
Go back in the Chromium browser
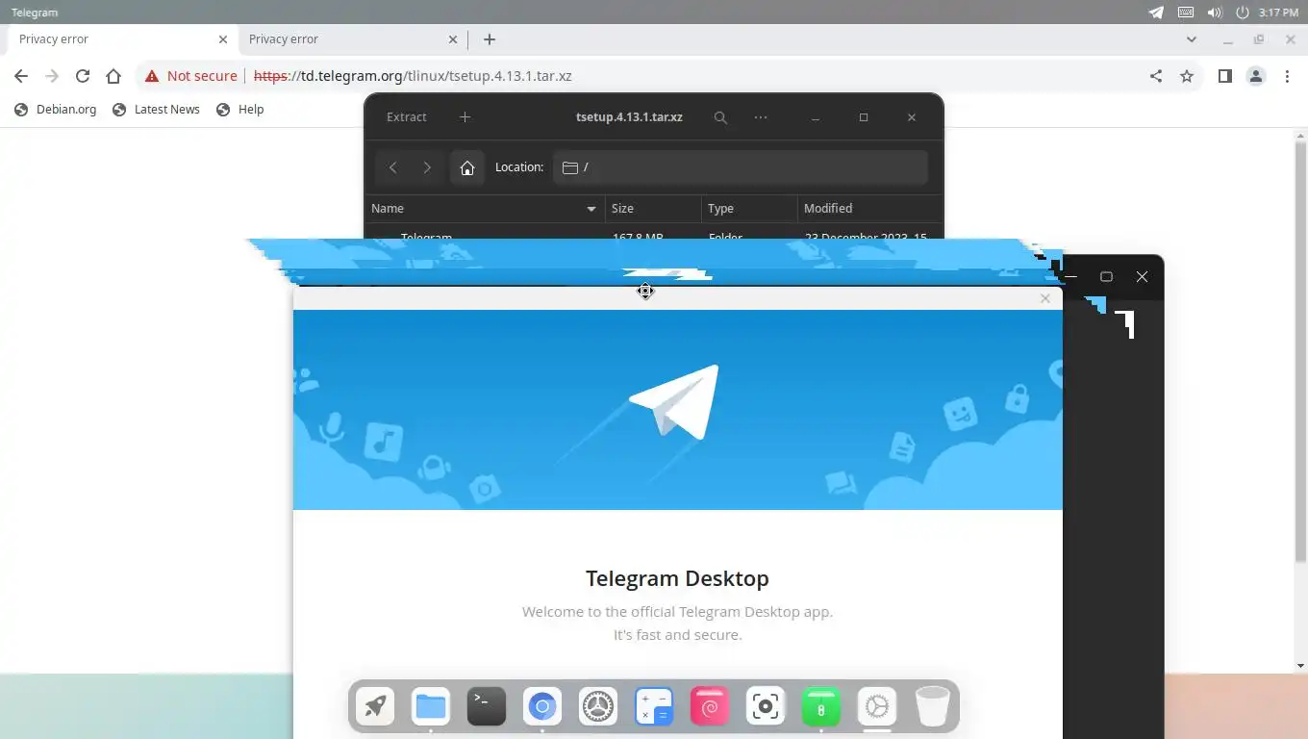click(x=21, y=76)
